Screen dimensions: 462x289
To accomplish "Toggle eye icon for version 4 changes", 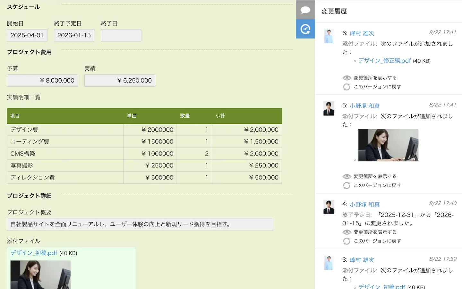I will point(346,232).
